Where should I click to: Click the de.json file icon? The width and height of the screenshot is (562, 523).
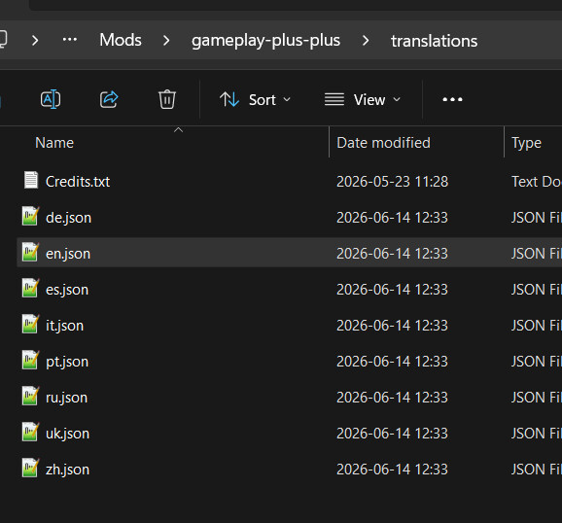[30, 216]
